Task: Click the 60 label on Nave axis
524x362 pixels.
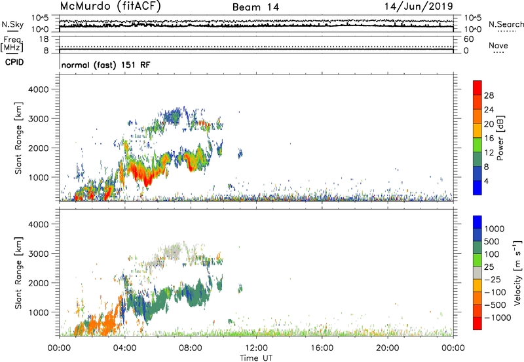Action: coord(468,39)
